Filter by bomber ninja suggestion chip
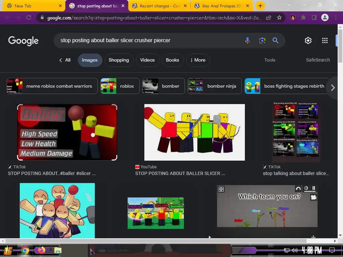This screenshot has width=343, height=257. point(215,86)
